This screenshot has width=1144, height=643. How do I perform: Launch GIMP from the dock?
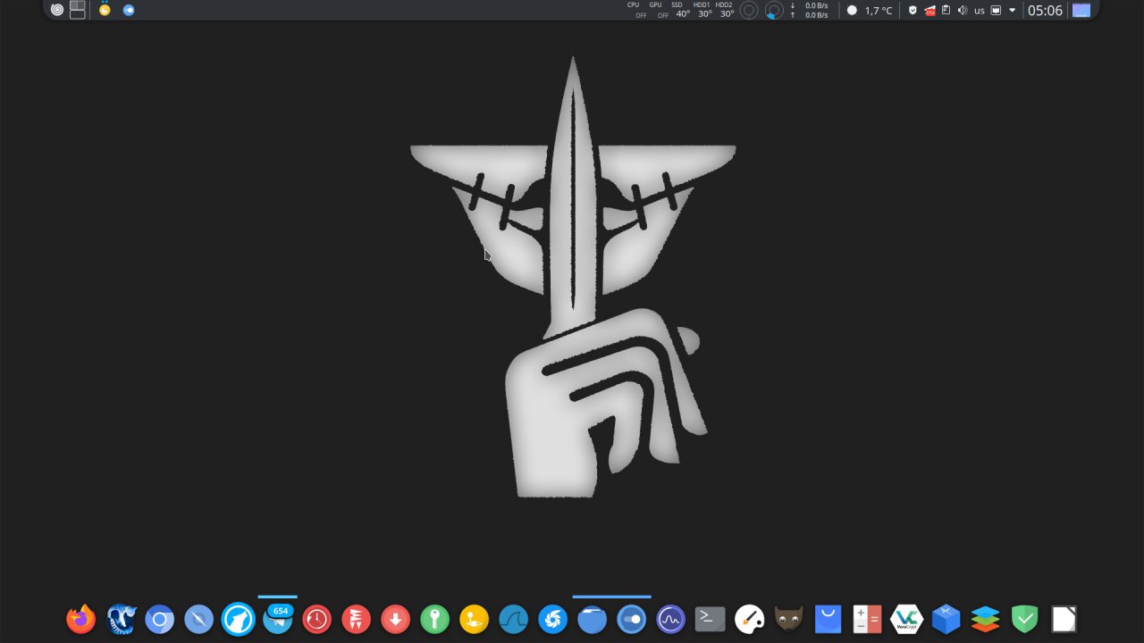[789, 619]
